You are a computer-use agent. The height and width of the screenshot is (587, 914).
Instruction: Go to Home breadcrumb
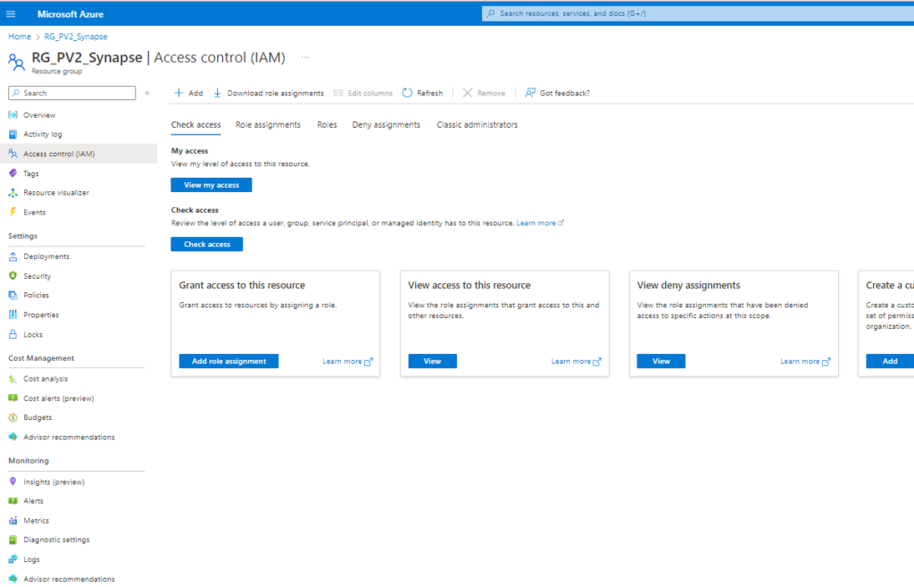pyautogui.click(x=20, y=36)
